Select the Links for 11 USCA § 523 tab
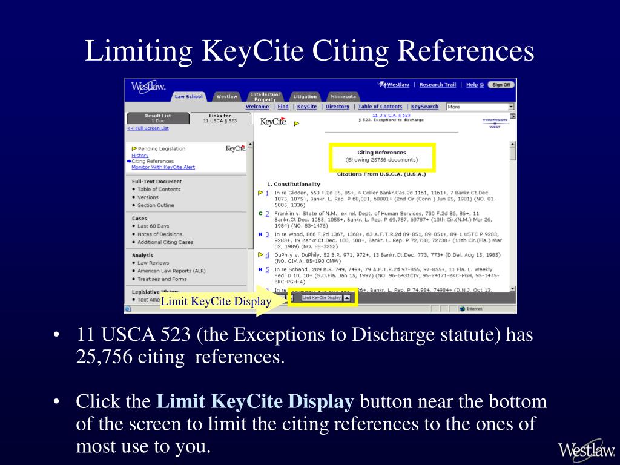The width and height of the screenshot is (620, 465). (x=220, y=118)
